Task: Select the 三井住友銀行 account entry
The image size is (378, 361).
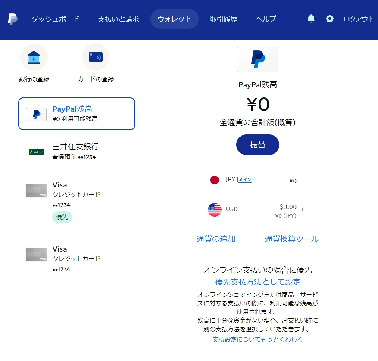Action: (77, 152)
